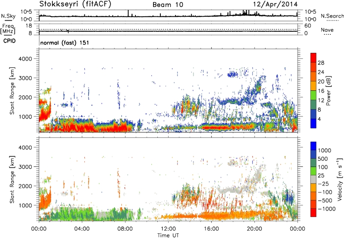Click the 'N.Search' legend label
The image size is (344, 238).
(332, 16)
